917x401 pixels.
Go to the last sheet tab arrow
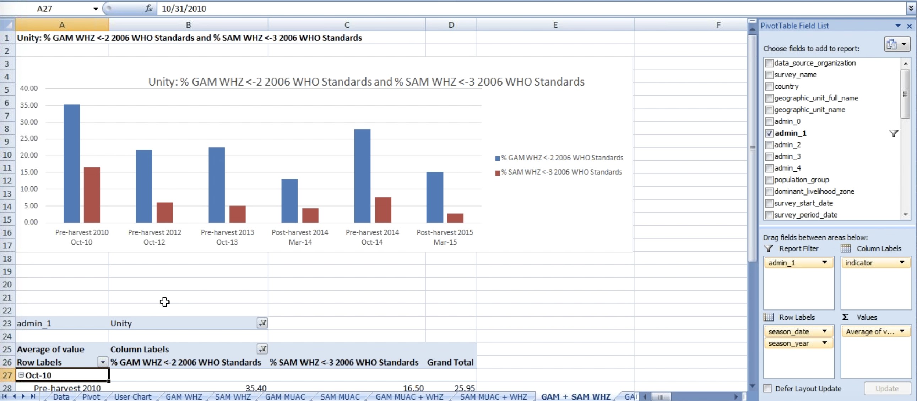pos(33,396)
